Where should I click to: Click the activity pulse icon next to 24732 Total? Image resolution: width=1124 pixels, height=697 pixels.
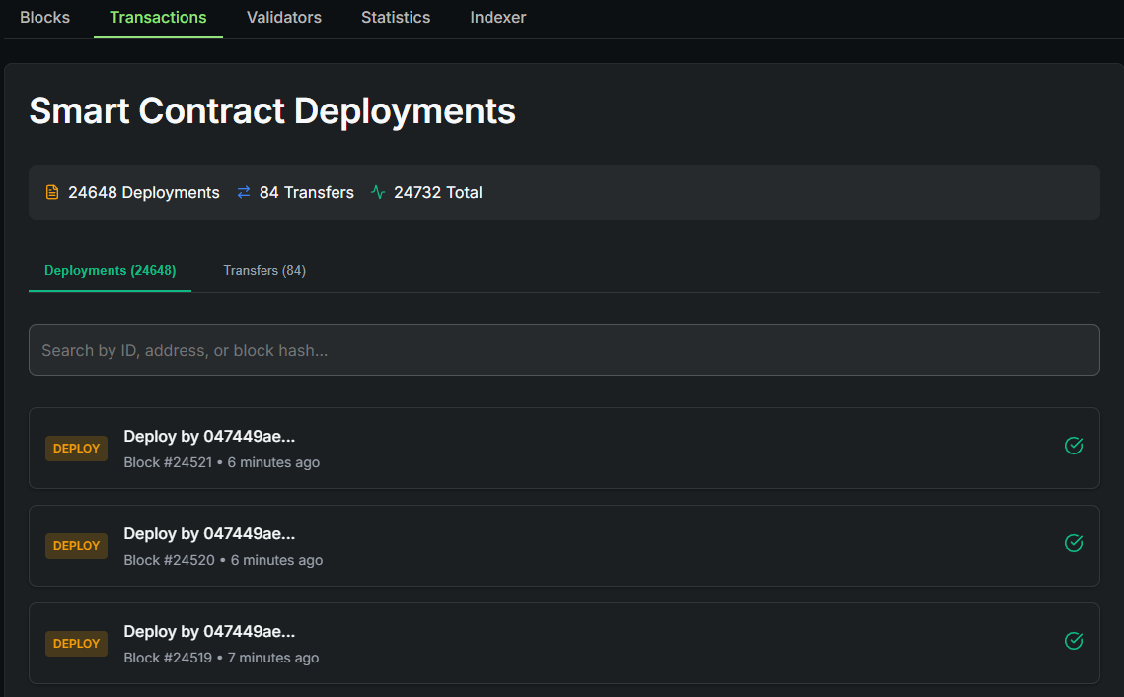click(x=377, y=192)
